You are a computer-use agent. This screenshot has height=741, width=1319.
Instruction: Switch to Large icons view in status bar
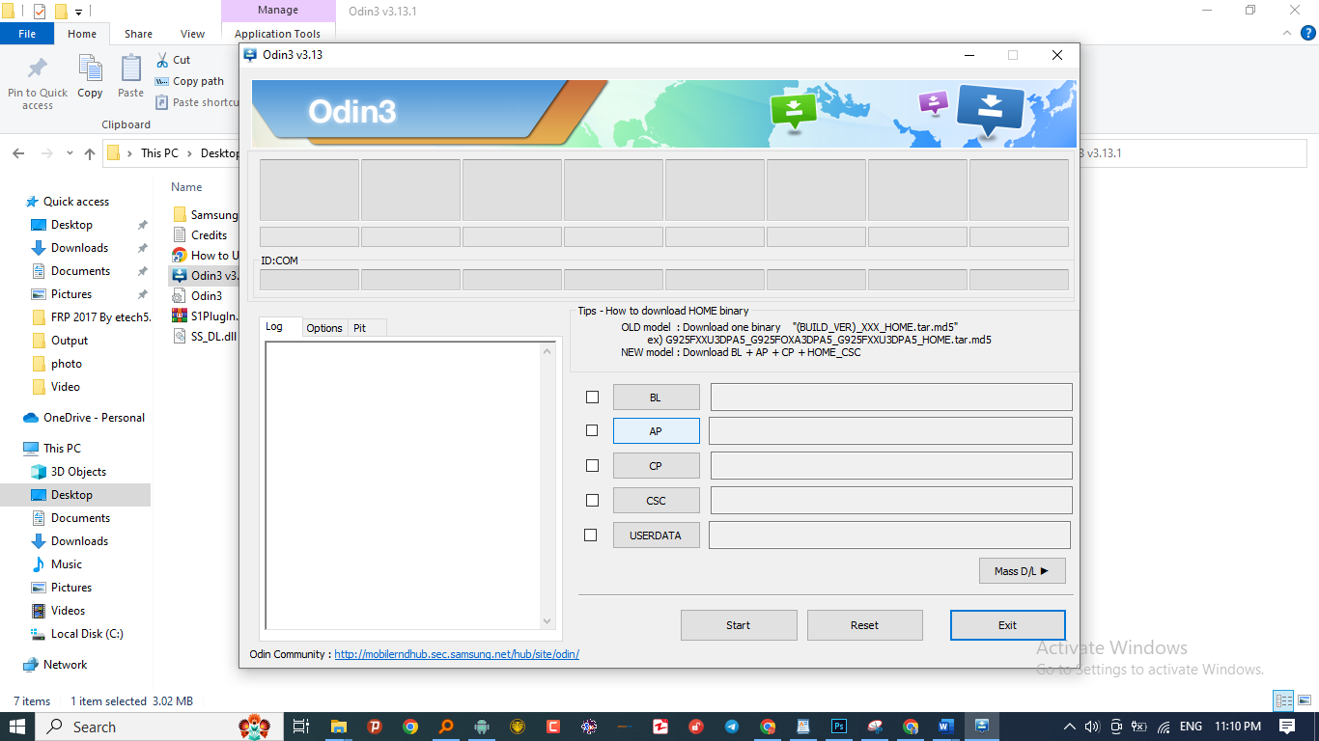1304,701
